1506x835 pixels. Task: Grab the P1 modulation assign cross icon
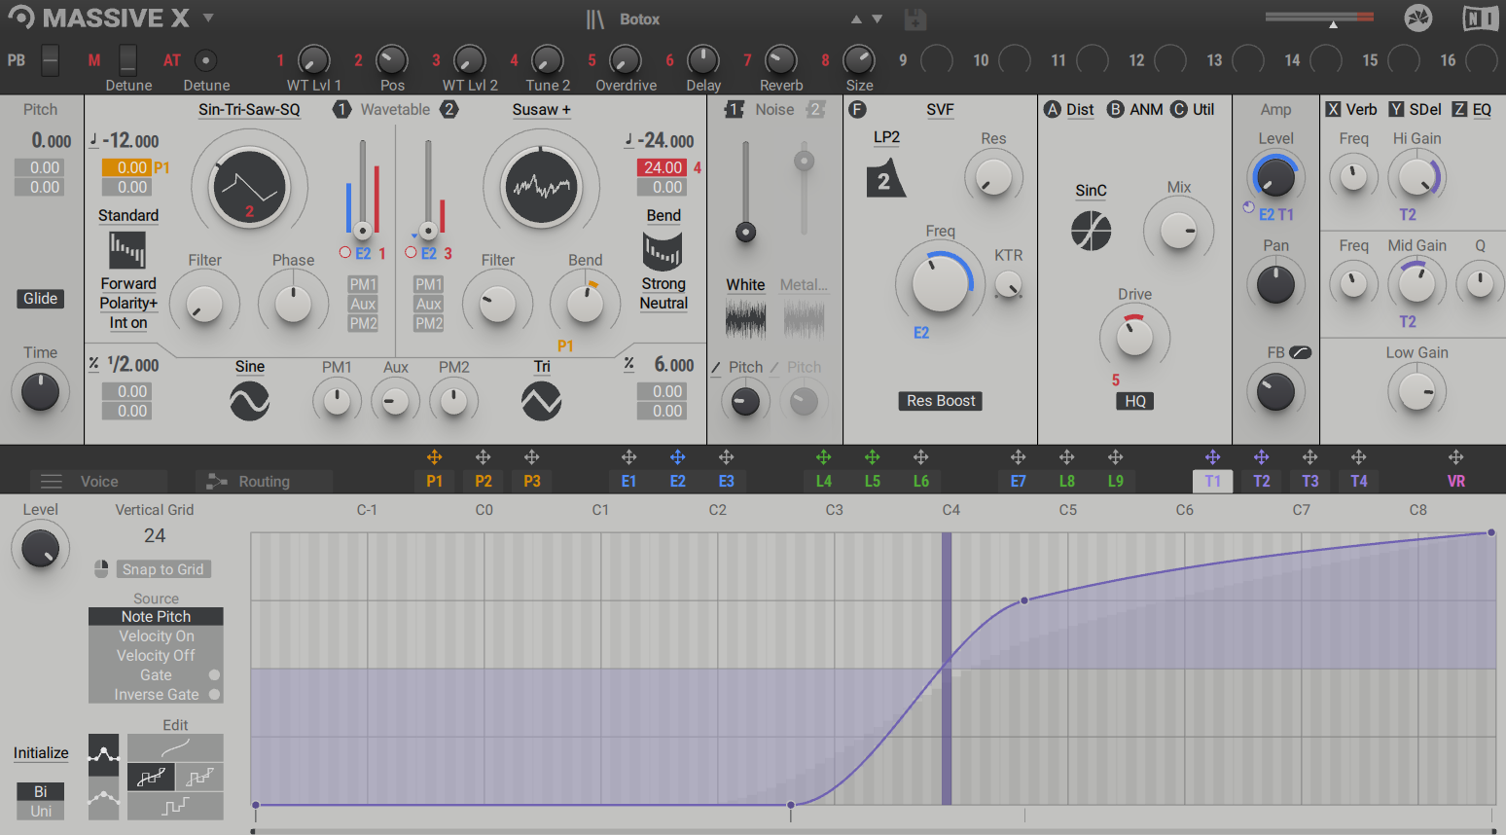click(435, 457)
